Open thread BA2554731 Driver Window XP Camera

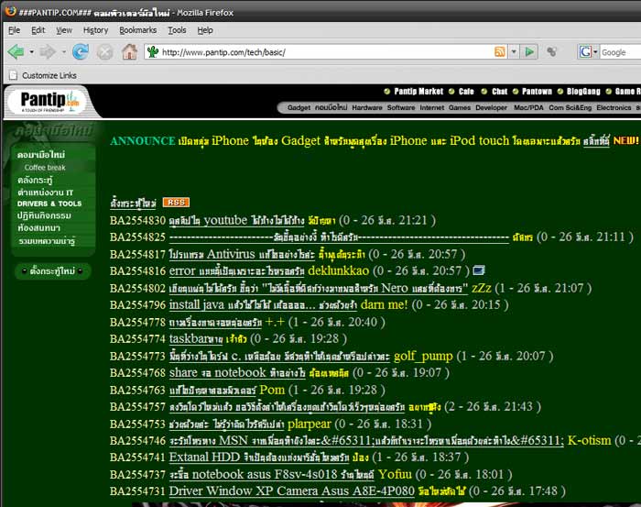[292, 490]
